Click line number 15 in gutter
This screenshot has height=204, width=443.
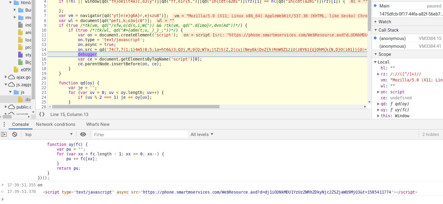pyautogui.click(x=44, y=54)
